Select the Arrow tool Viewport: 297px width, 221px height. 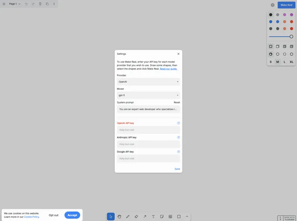(145, 216)
